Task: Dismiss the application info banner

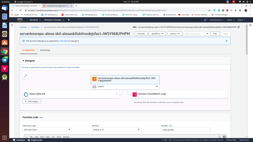Action: [x=226, y=41]
